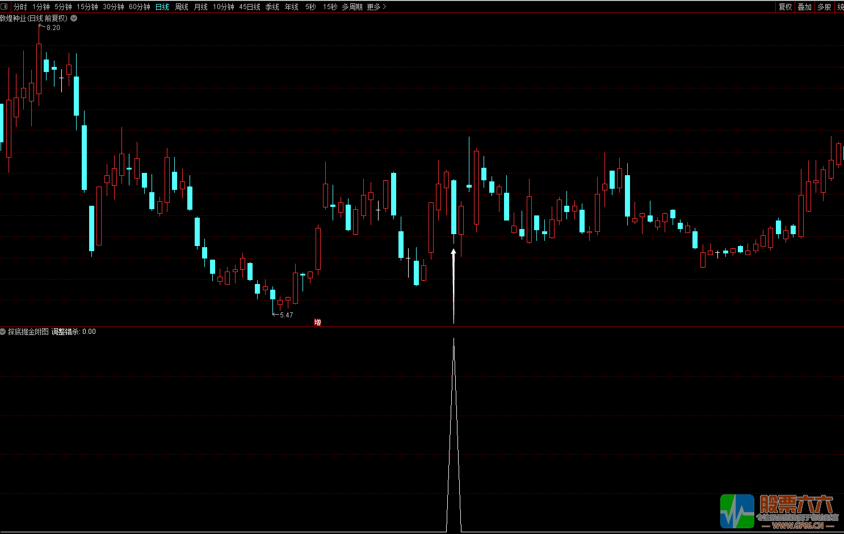Click the 调整错杀 indicator value label

73,332
